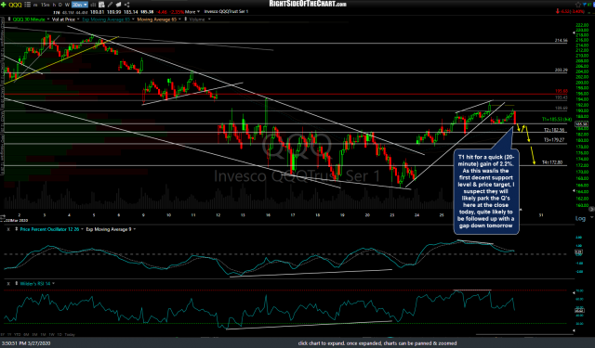Open the QQQ symbol selector
Screen dimensions: 595x348
point(15,5)
